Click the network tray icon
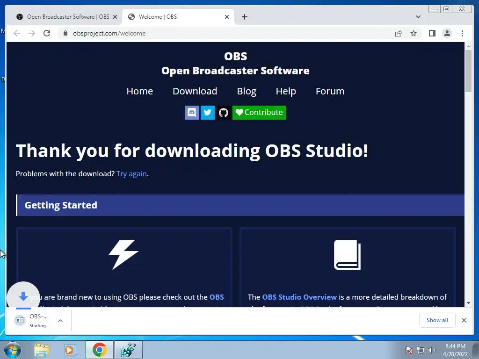Screen dimensions: 479x359 point(421,350)
